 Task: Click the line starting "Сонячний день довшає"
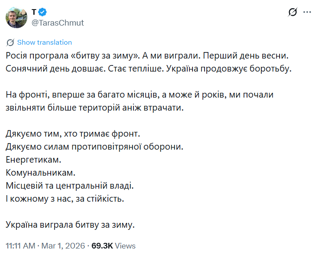coord(150,69)
